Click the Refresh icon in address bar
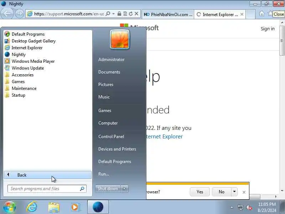Image resolution: width=285 pixels, height=214 pixels. [131, 14]
